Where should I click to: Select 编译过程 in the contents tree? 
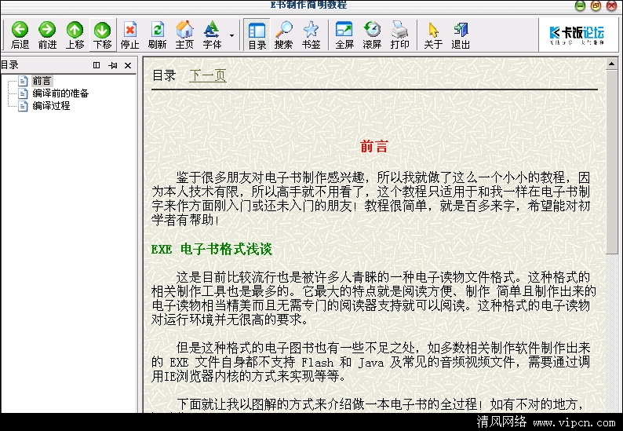51,105
